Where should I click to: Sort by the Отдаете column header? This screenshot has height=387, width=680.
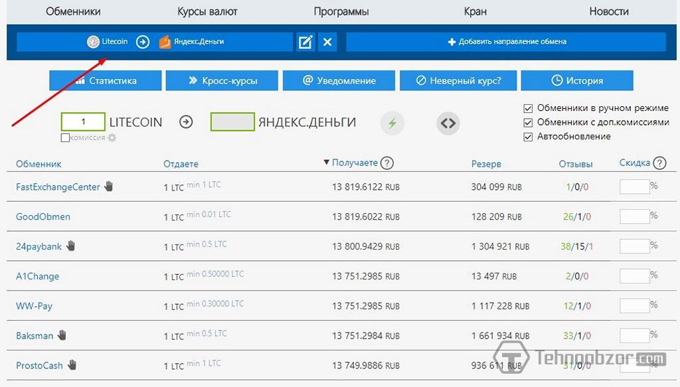[181, 164]
